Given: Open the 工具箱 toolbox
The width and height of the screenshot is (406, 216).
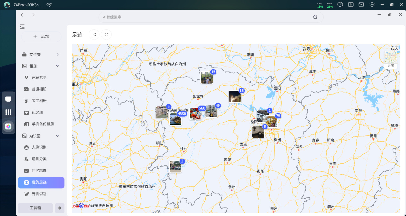Looking at the screenshot, I should (x=36, y=208).
